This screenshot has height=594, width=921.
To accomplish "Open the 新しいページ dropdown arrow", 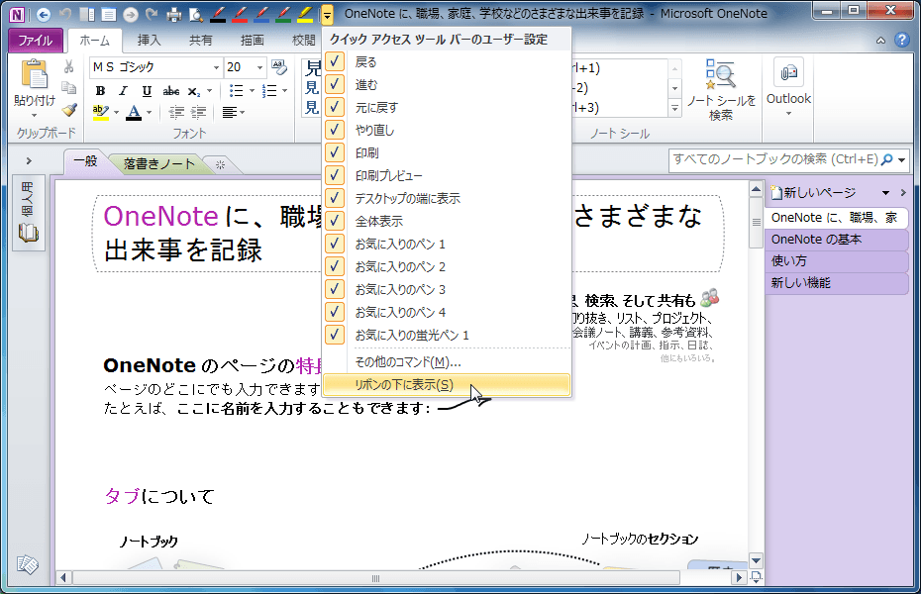I will click(x=885, y=192).
